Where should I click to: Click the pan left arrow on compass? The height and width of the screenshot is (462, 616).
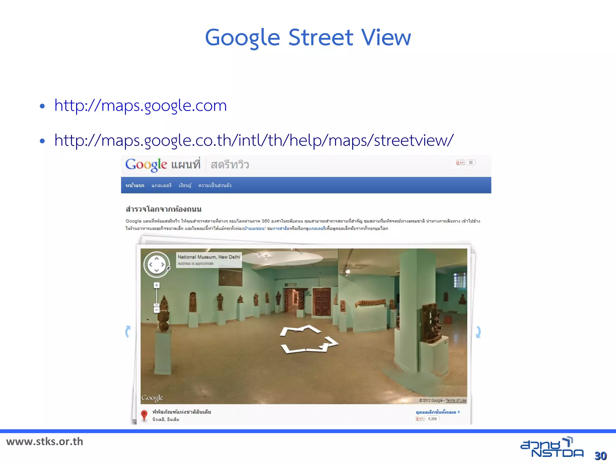tap(151, 265)
